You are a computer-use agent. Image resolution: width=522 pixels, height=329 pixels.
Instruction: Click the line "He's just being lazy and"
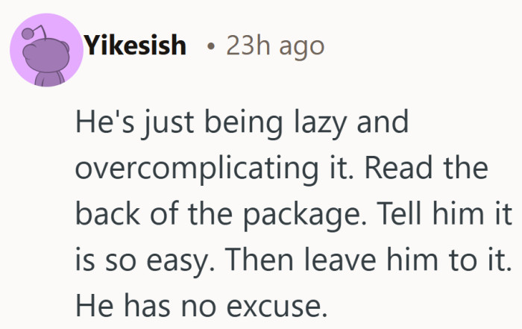[242, 123]
